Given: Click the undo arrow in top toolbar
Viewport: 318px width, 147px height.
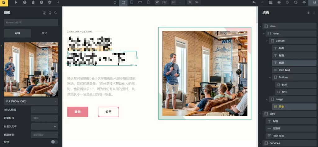Looking at the screenshot, I should pos(254,2).
